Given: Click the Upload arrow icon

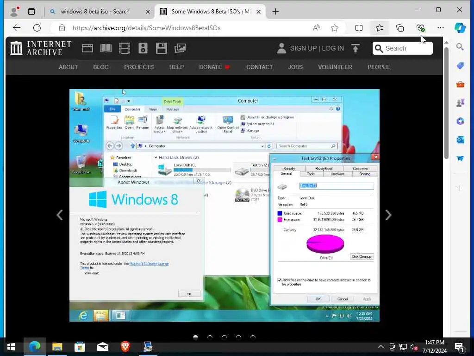Looking at the screenshot, I should 355,48.
